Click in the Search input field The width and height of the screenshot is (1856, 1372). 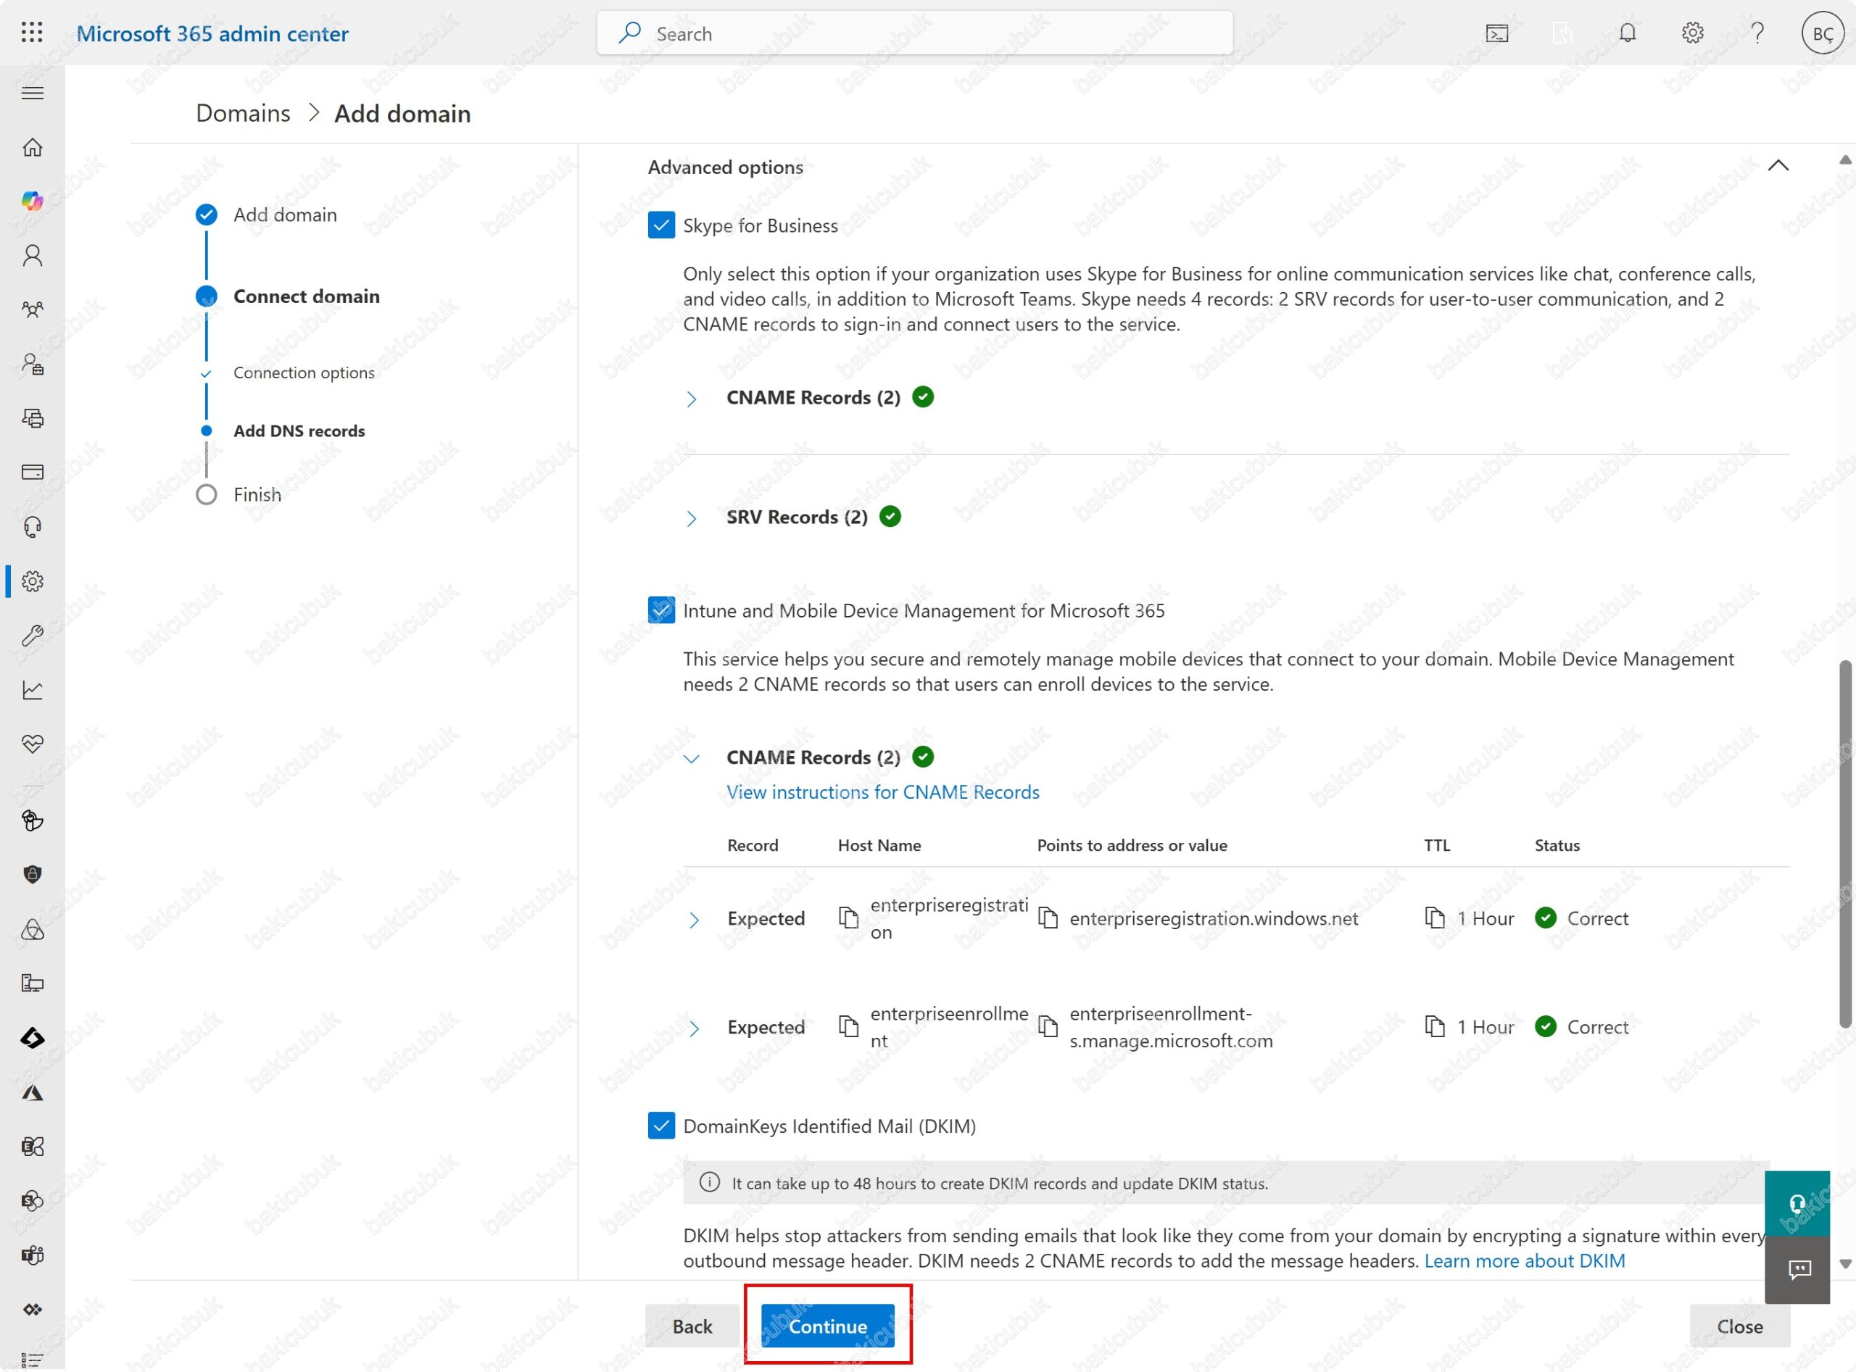[x=914, y=33]
